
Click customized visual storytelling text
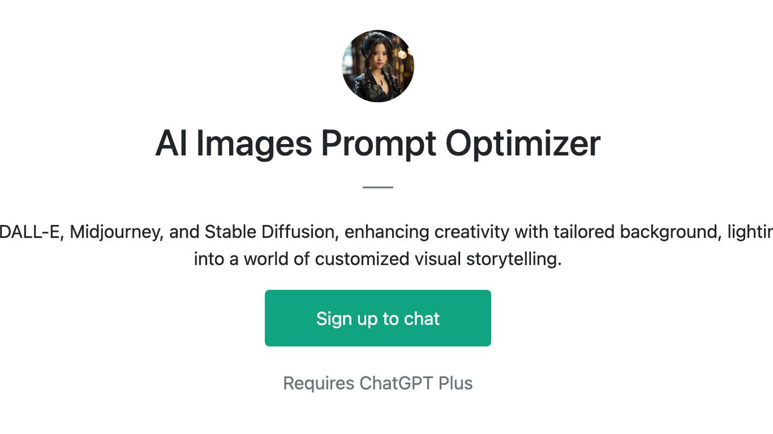438,260
